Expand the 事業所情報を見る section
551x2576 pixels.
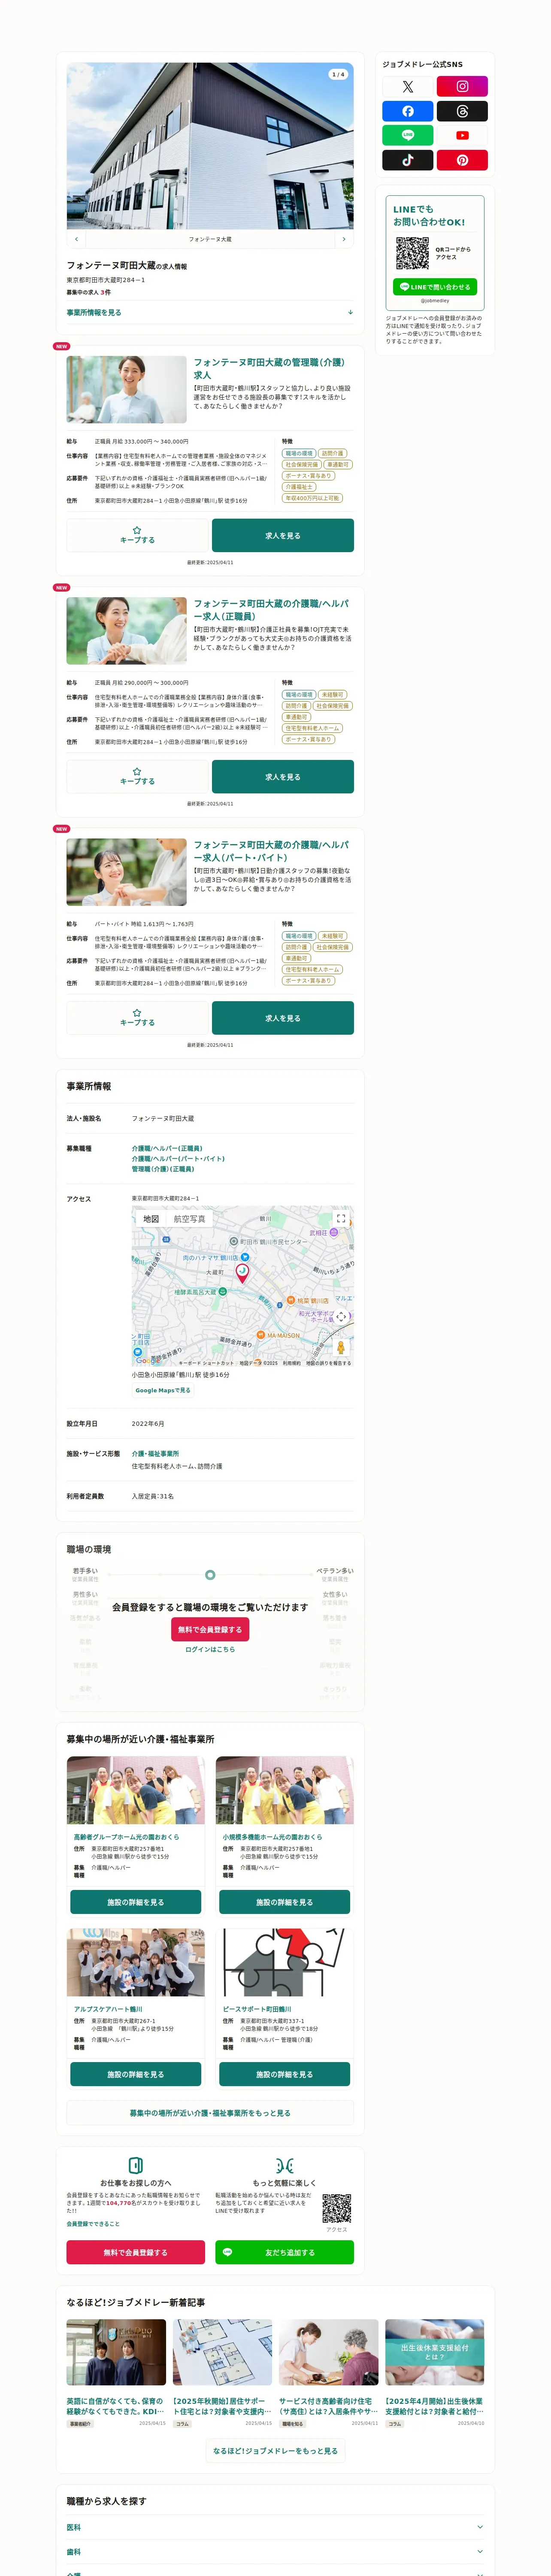[210, 312]
